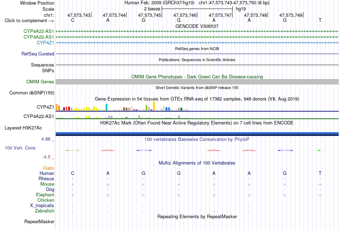This screenshot has height=230, width=339.
Task: Open 'Publications: Sequences in Scientific Articles' title
Action: click(197, 60)
